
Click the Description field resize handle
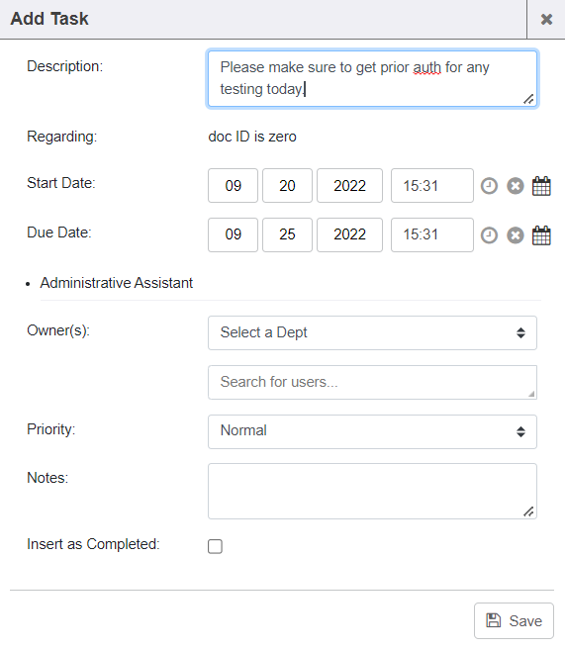coord(528,99)
